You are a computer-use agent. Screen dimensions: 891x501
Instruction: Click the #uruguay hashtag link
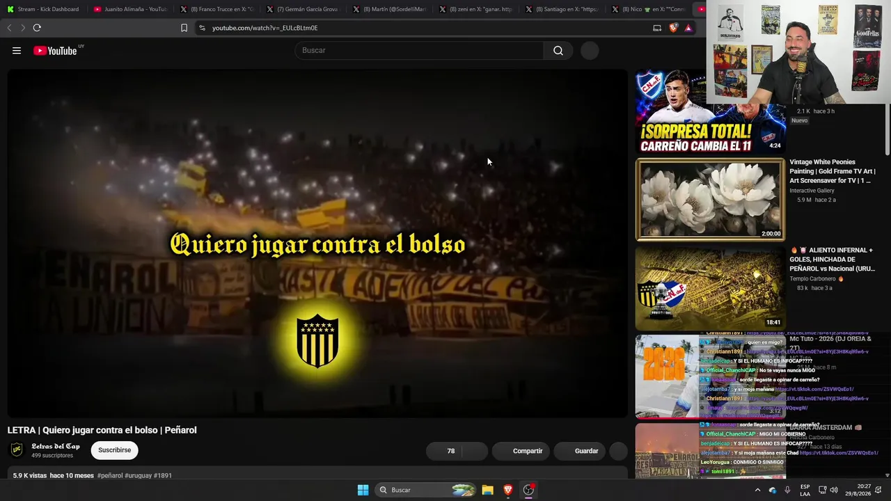pos(139,475)
